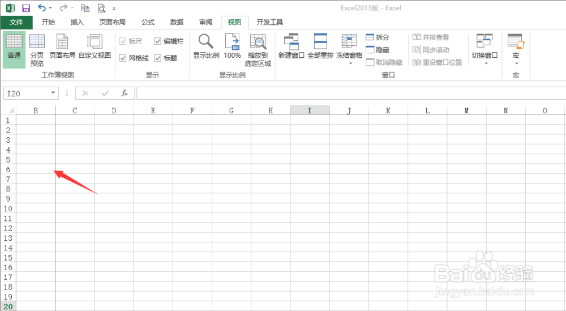Open a 新建窗口

(291, 46)
